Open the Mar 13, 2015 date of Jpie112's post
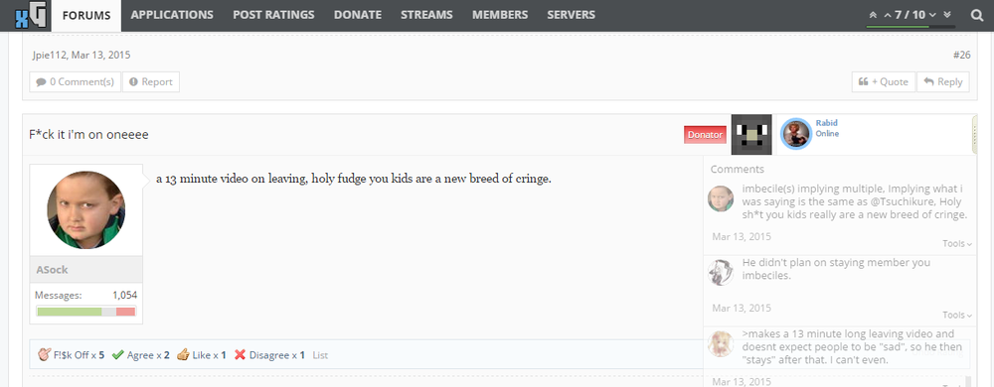Image resolution: width=994 pixels, height=387 pixels. tap(100, 55)
